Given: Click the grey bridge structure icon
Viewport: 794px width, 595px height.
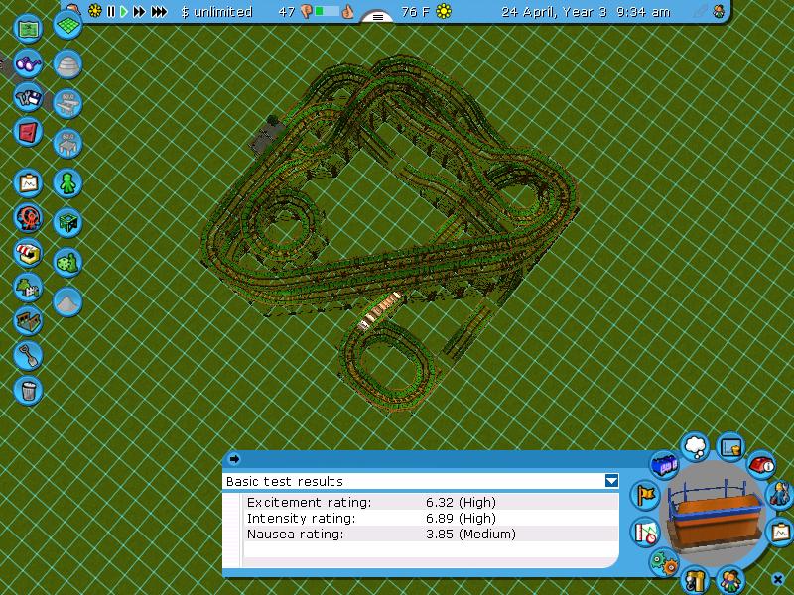Looking at the screenshot, I should [x=67, y=104].
